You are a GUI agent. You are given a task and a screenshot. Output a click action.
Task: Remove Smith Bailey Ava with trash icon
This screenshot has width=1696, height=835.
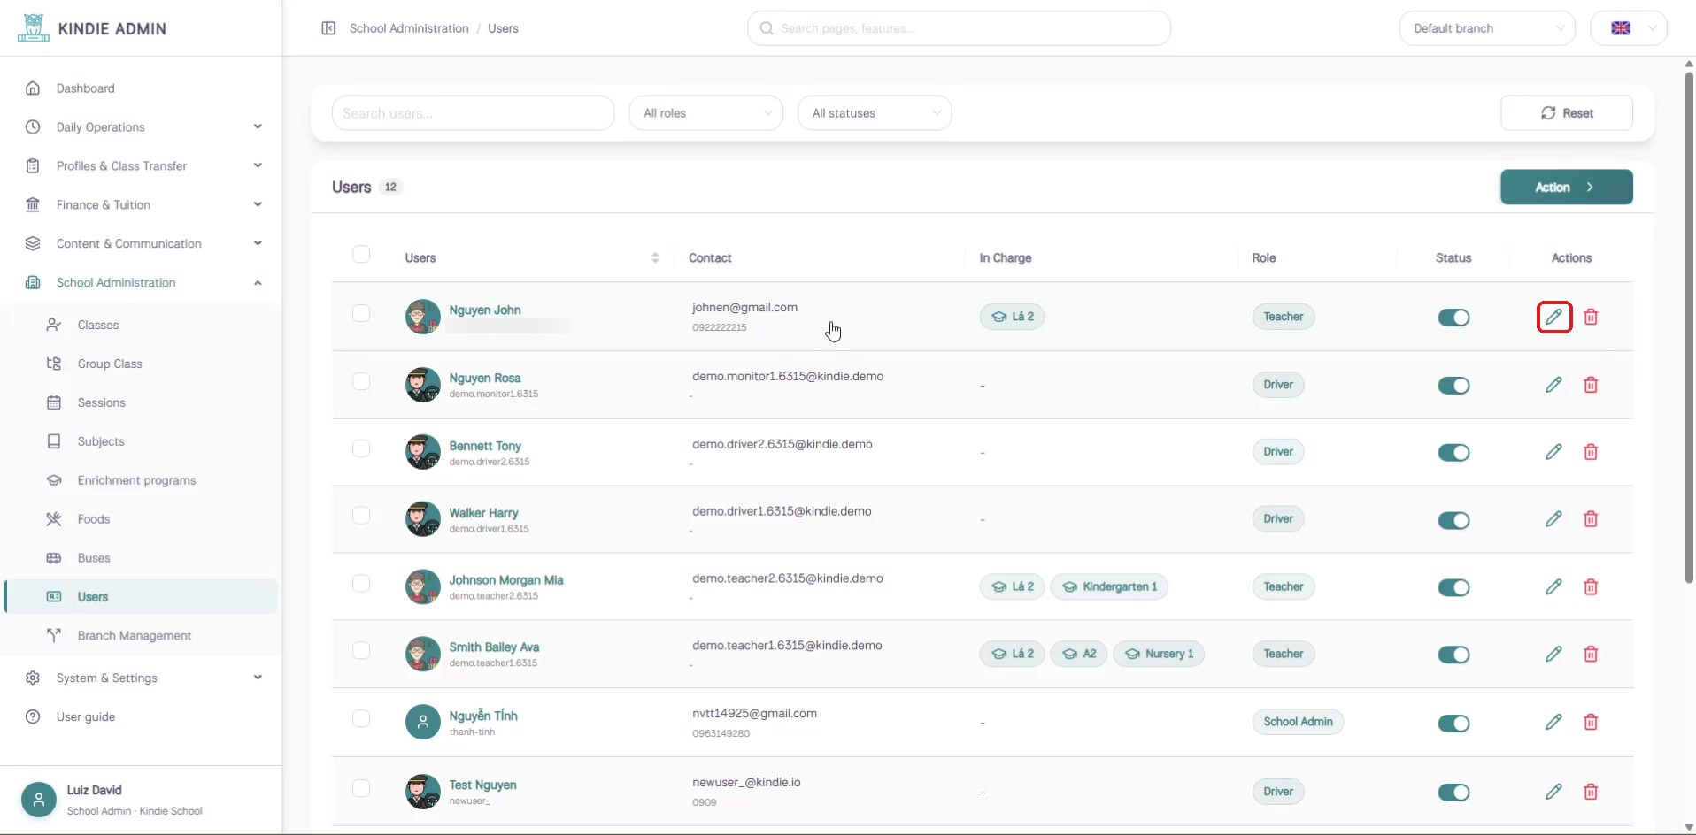coord(1591,654)
